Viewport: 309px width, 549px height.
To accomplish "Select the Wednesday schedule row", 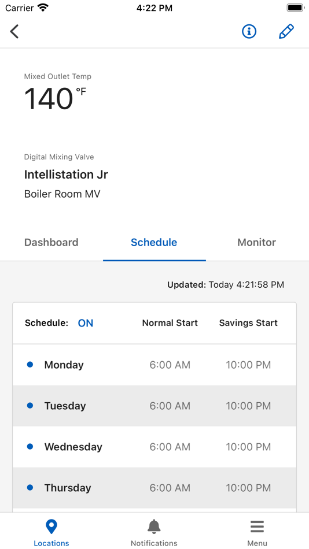I will pyautogui.click(x=154, y=447).
